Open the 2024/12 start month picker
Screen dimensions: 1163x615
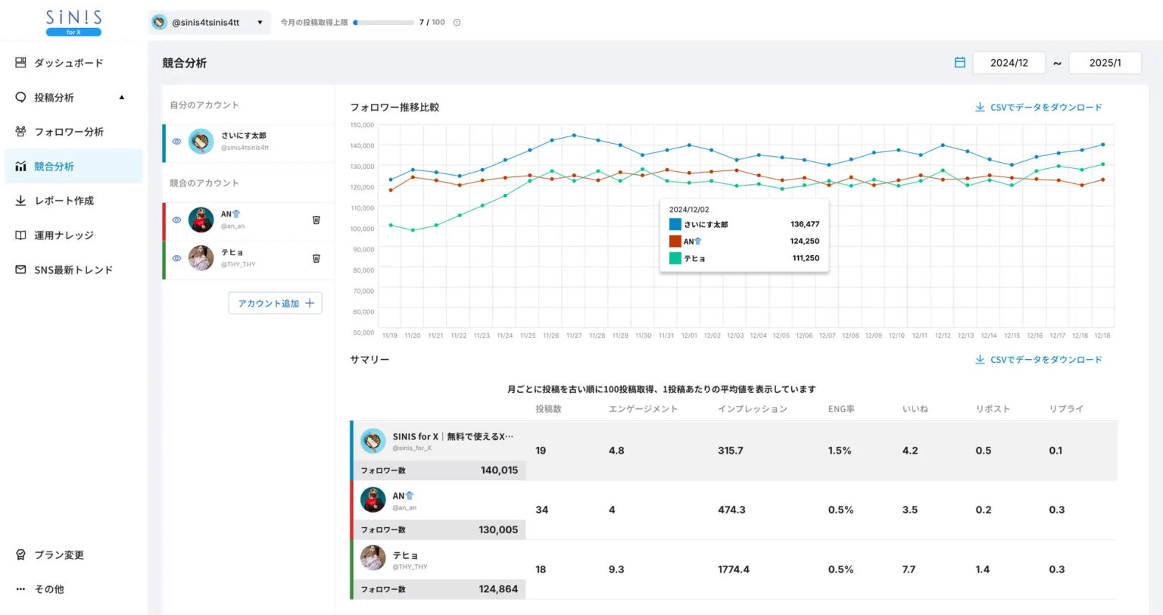(1009, 63)
